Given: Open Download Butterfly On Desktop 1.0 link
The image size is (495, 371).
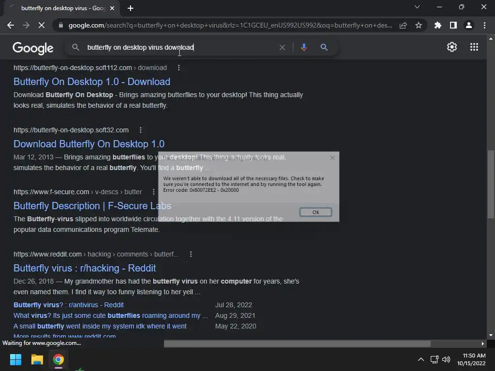Looking at the screenshot, I should (x=89, y=144).
